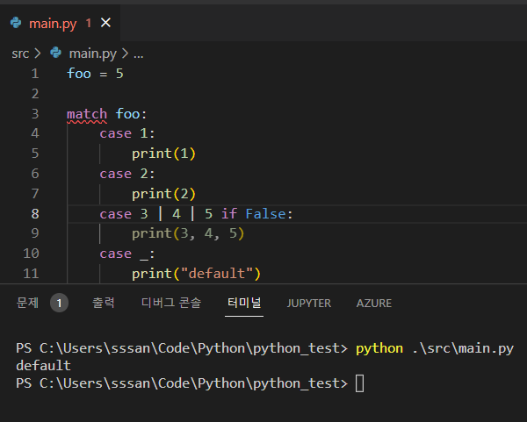Viewport: 527px width, 422px height.
Task: Open the AZURE panel tab
Action: 373,303
